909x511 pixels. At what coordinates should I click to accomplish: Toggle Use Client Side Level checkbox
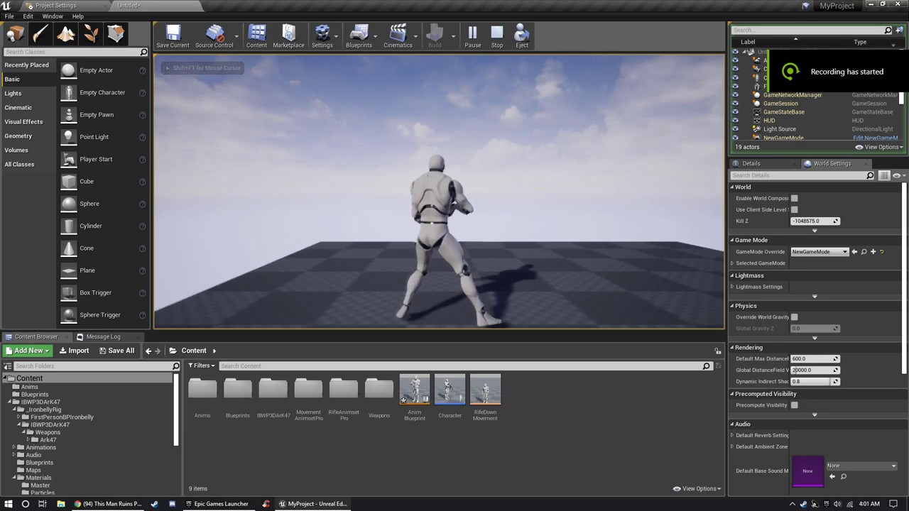click(794, 210)
